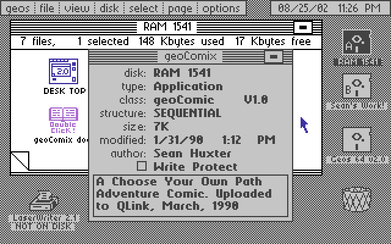Click the 7K size value

[x=161, y=126]
